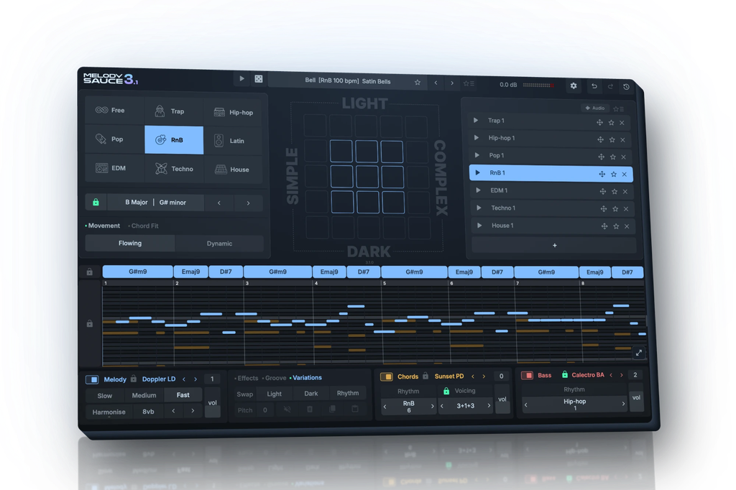Toggle the chord track lock
This screenshot has width=736, height=490.
(90, 272)
